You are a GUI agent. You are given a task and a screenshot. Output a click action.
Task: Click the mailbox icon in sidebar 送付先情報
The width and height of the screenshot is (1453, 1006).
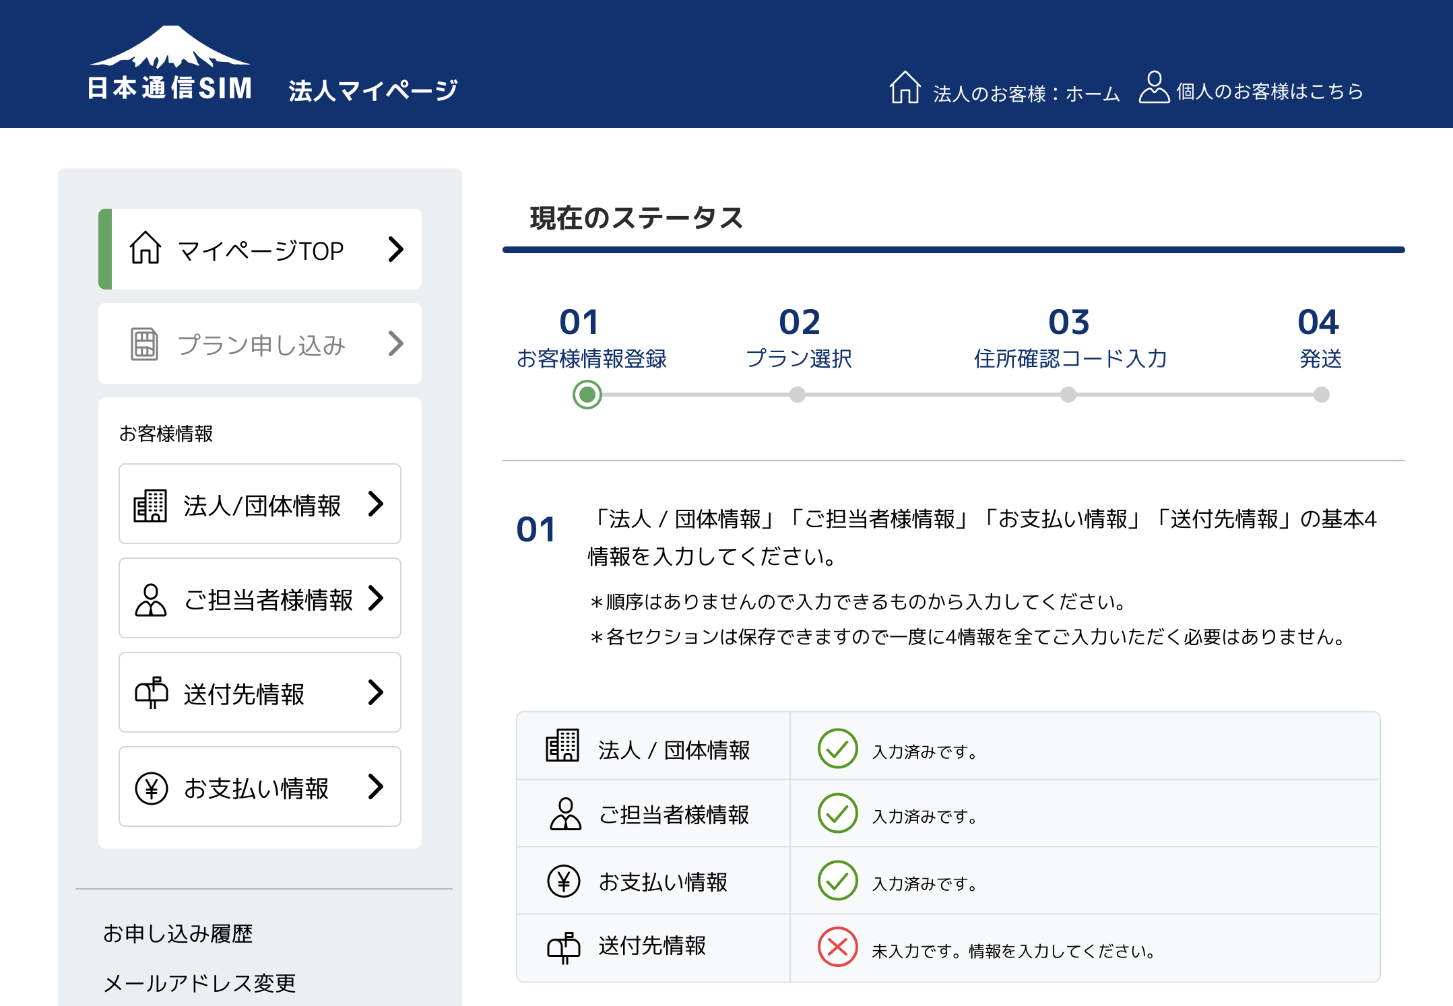pyautogui.click(x=152, y=693)
